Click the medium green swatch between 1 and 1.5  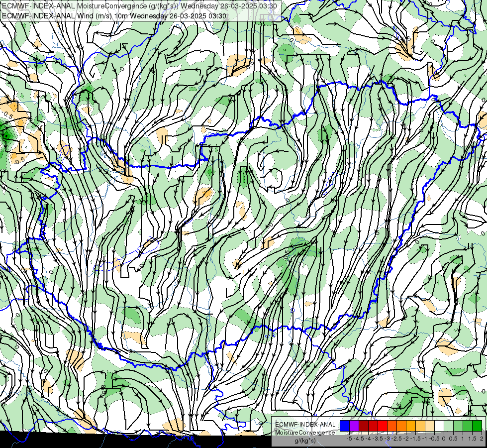[468, 426]
